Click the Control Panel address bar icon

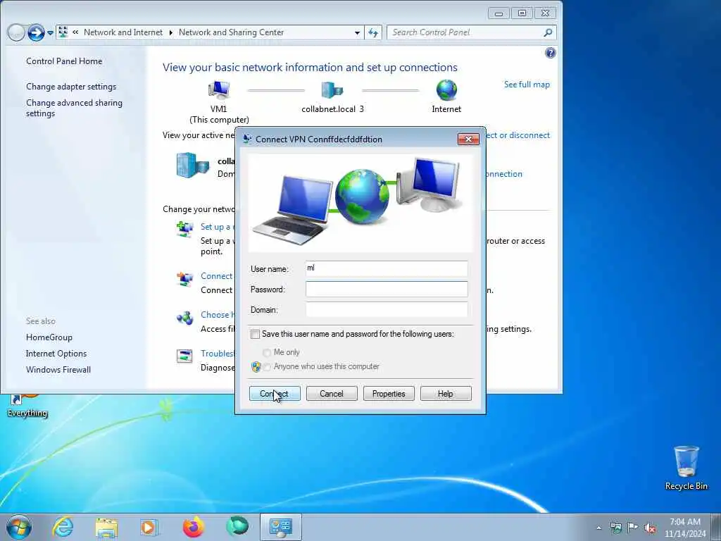[63, 32]
